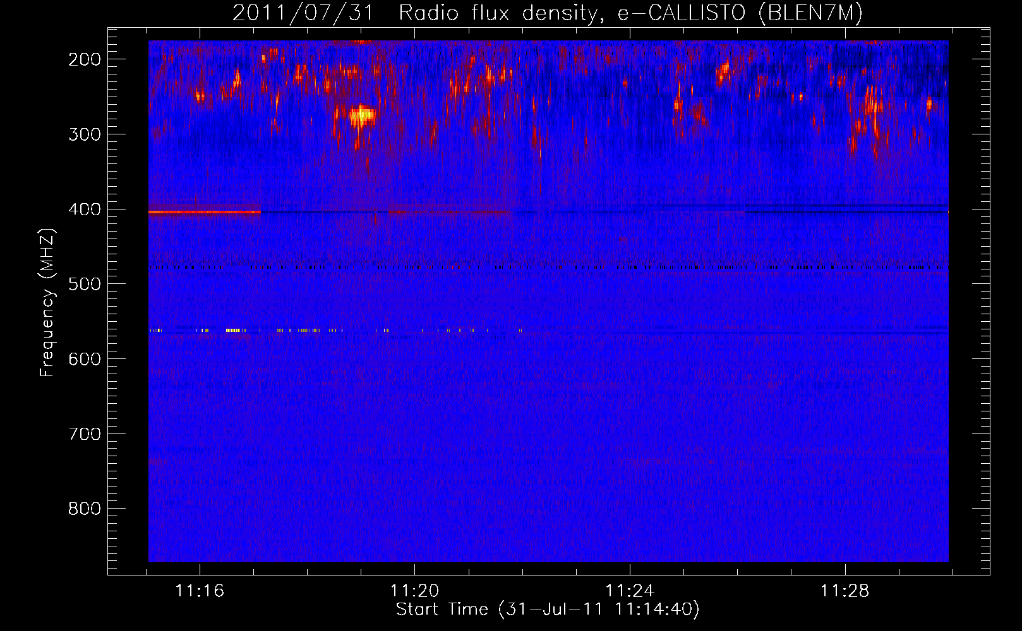The width and height of the screenshot is (1022, 631).
Task: Click the 11:28 time tick label
Action: coord(845,591)
